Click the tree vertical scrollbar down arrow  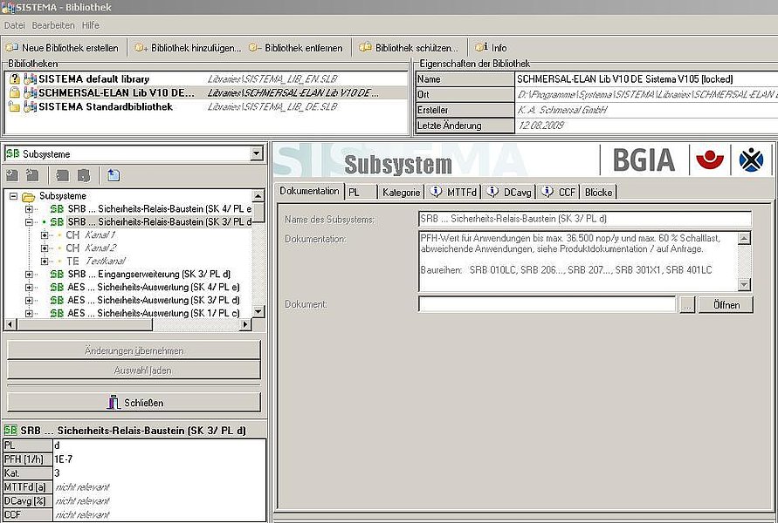(x=258, y=311)
